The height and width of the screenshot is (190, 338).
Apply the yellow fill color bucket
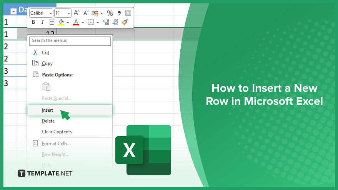point(61,22)
